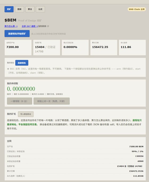Open the 公式 tab
149x182 pixels.
pos(40,9)
